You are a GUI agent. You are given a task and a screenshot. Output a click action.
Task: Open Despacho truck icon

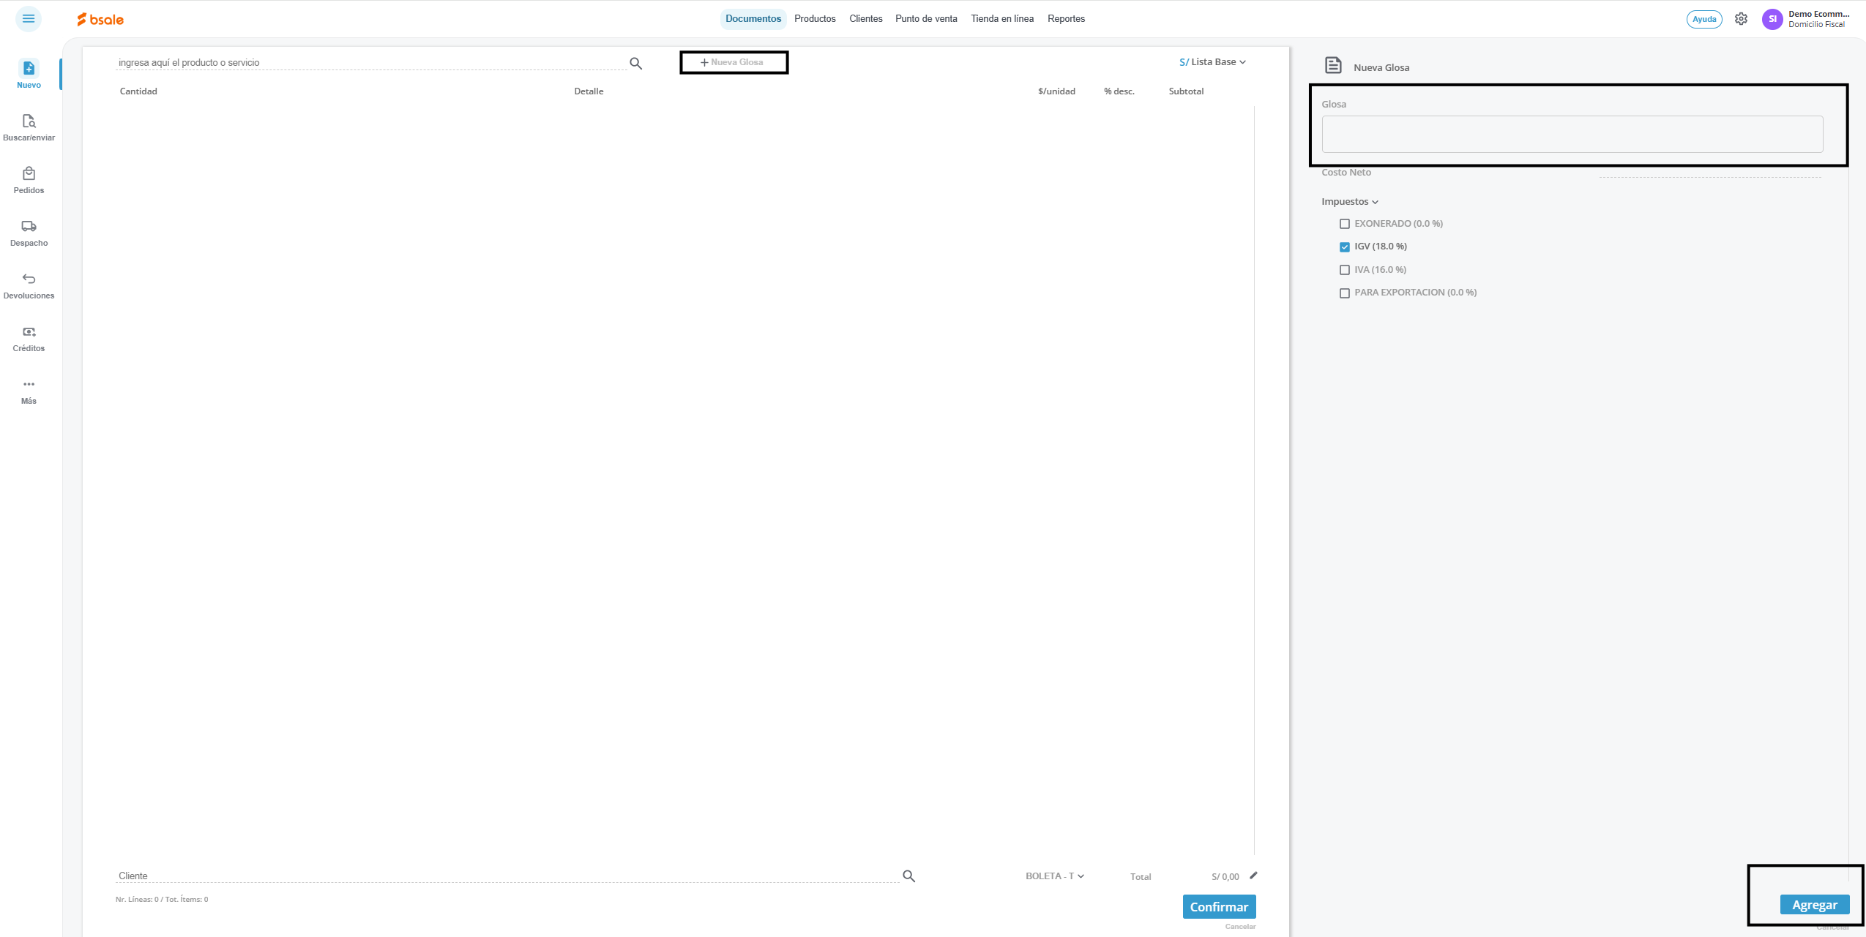pyautogui.click(x=29, y=227)
